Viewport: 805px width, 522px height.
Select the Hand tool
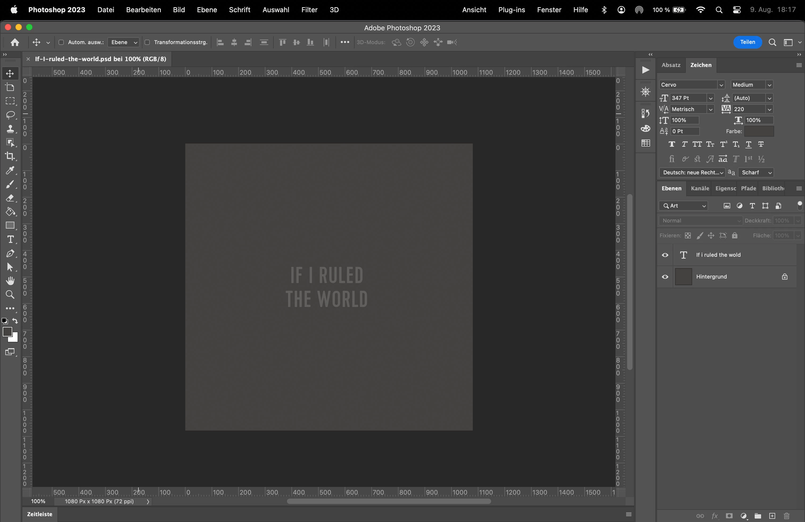[10, 281]
